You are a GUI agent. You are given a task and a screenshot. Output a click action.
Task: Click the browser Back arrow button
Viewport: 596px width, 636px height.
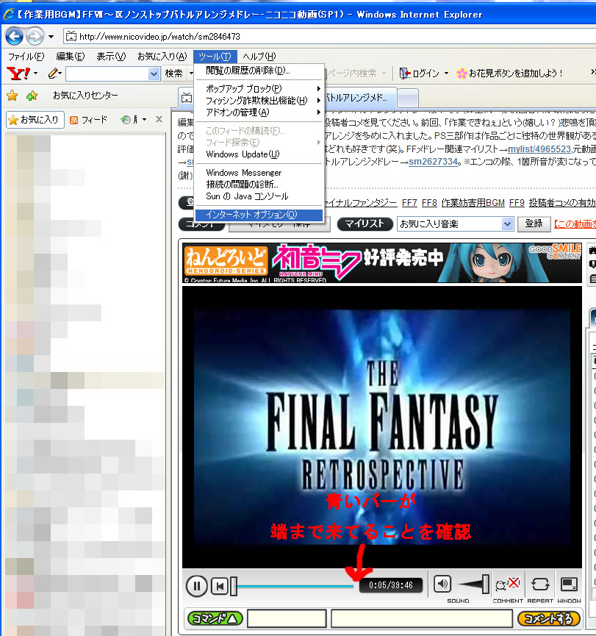tap(14, 37)
